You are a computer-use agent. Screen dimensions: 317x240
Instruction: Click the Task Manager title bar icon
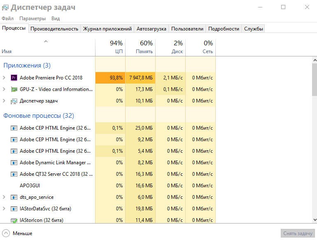[x=5, y=8]
